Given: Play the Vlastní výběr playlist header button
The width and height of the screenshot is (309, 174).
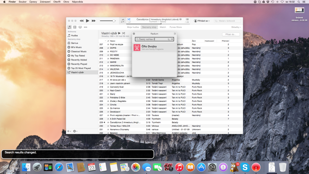Looking at the screenshot, I should click(119, 33).
